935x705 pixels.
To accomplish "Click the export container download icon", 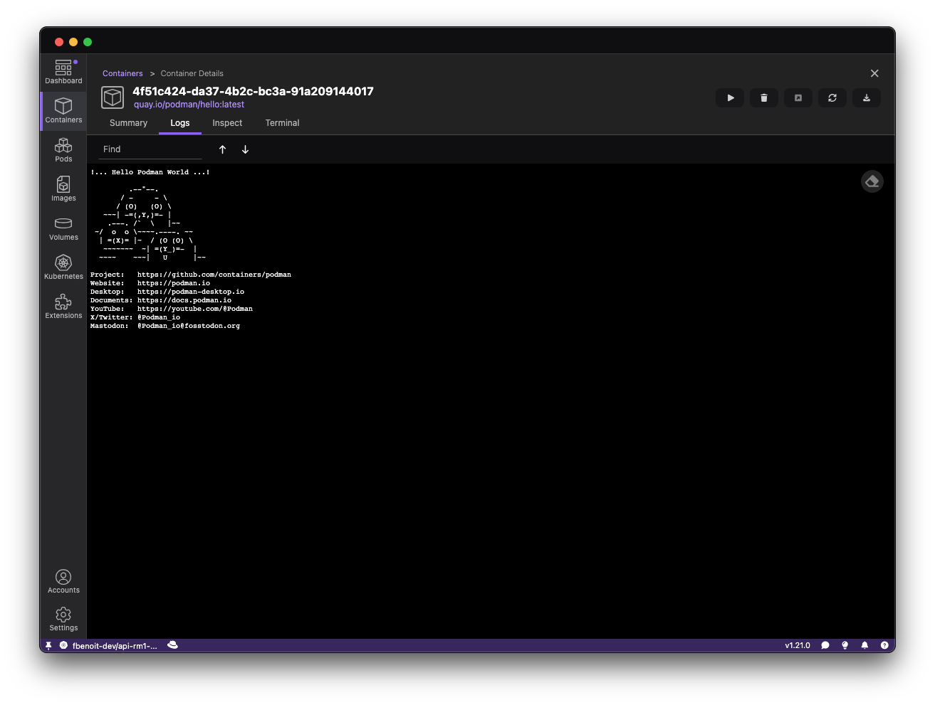I will tap(867, 98).
